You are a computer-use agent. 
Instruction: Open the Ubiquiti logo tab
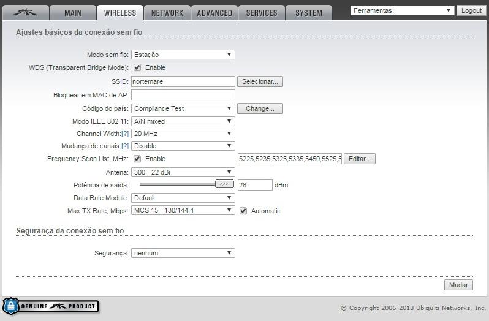(26, 13)
